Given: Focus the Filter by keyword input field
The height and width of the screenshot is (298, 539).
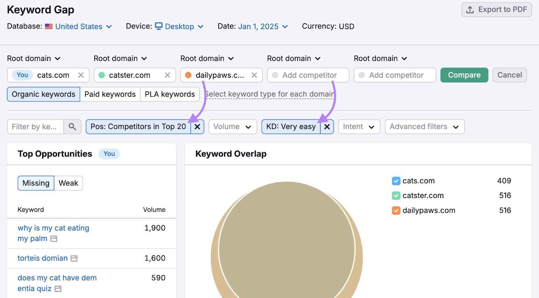Looking at the screenshot, I should (35, 127).
